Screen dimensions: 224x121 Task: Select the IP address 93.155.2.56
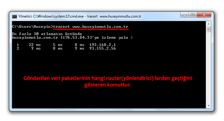pos(103,48)
